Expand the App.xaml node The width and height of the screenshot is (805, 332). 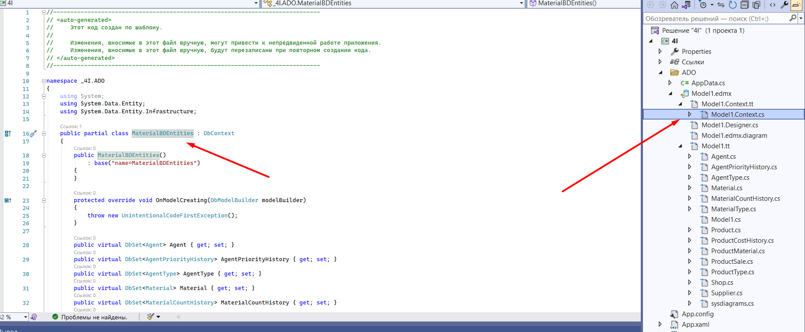[x=660, y=325]
